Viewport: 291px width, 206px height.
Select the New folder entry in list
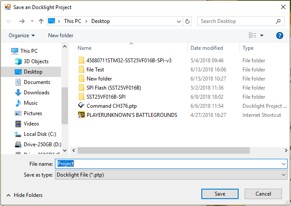[99, 79]
